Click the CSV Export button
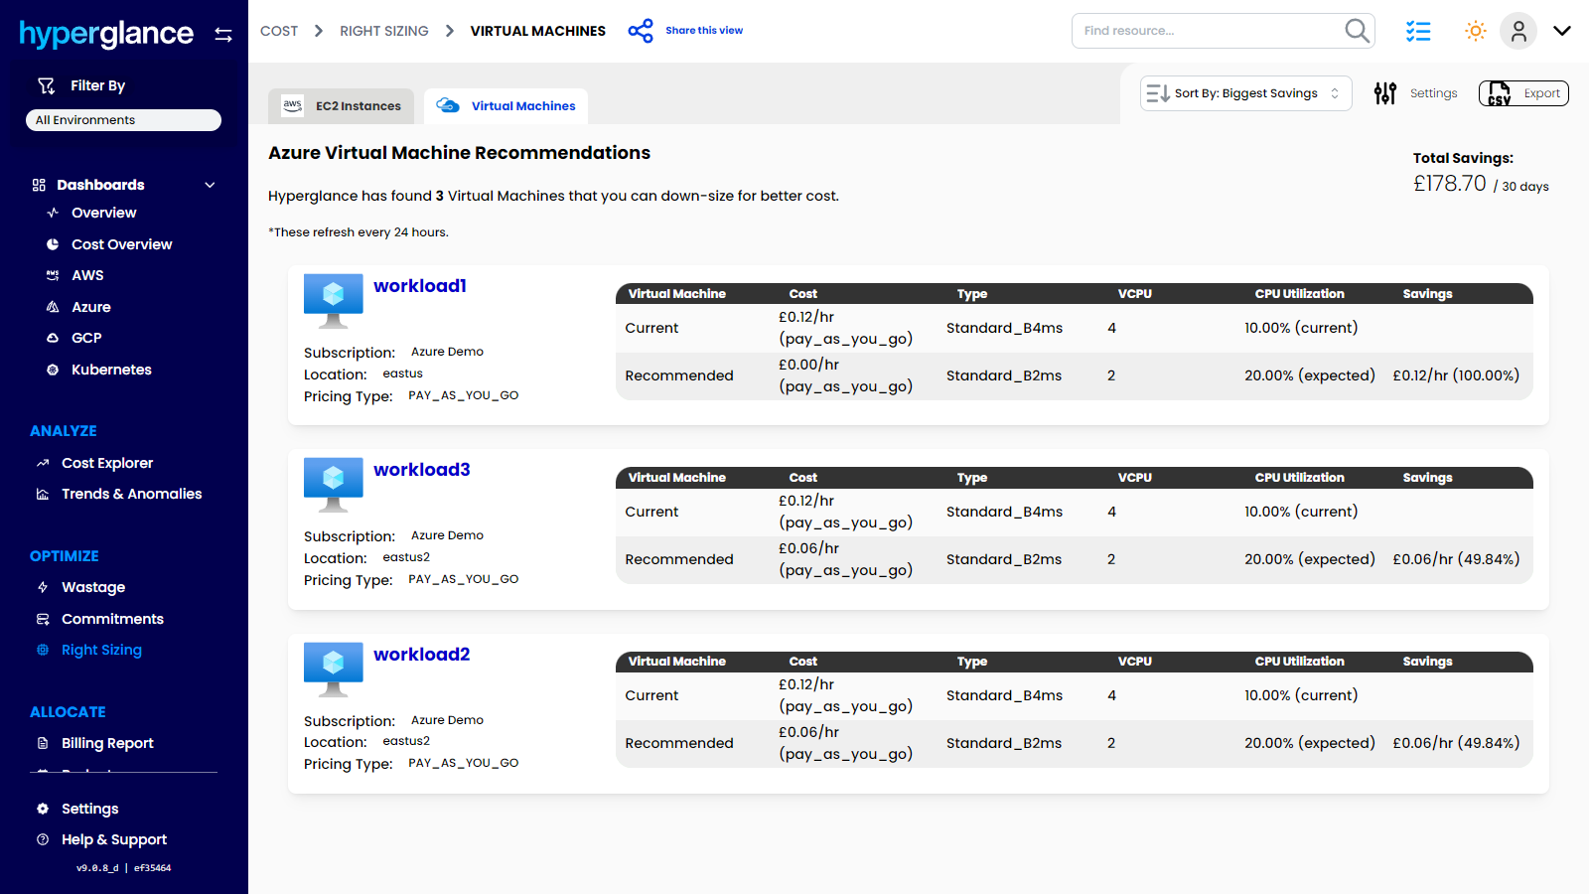The width and height of the screenshot is (1589, 894). click(1523, 93)
